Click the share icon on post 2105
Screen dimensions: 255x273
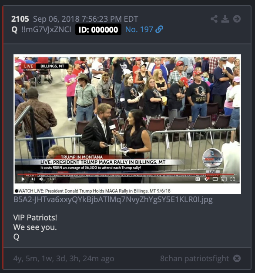(214, 19)
